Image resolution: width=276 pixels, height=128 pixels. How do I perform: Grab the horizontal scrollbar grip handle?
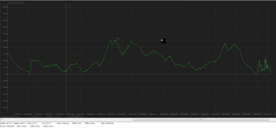point(200,119)
